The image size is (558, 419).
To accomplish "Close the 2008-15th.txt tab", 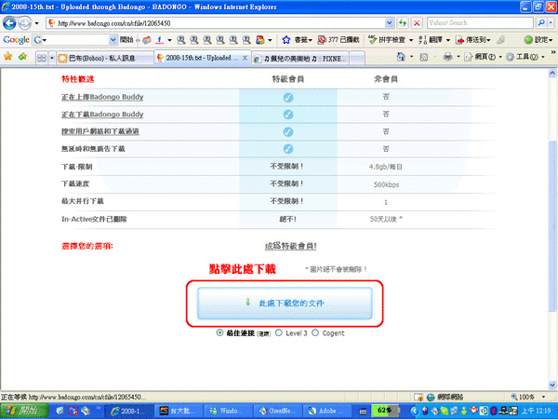I will (x=245, y=58).
